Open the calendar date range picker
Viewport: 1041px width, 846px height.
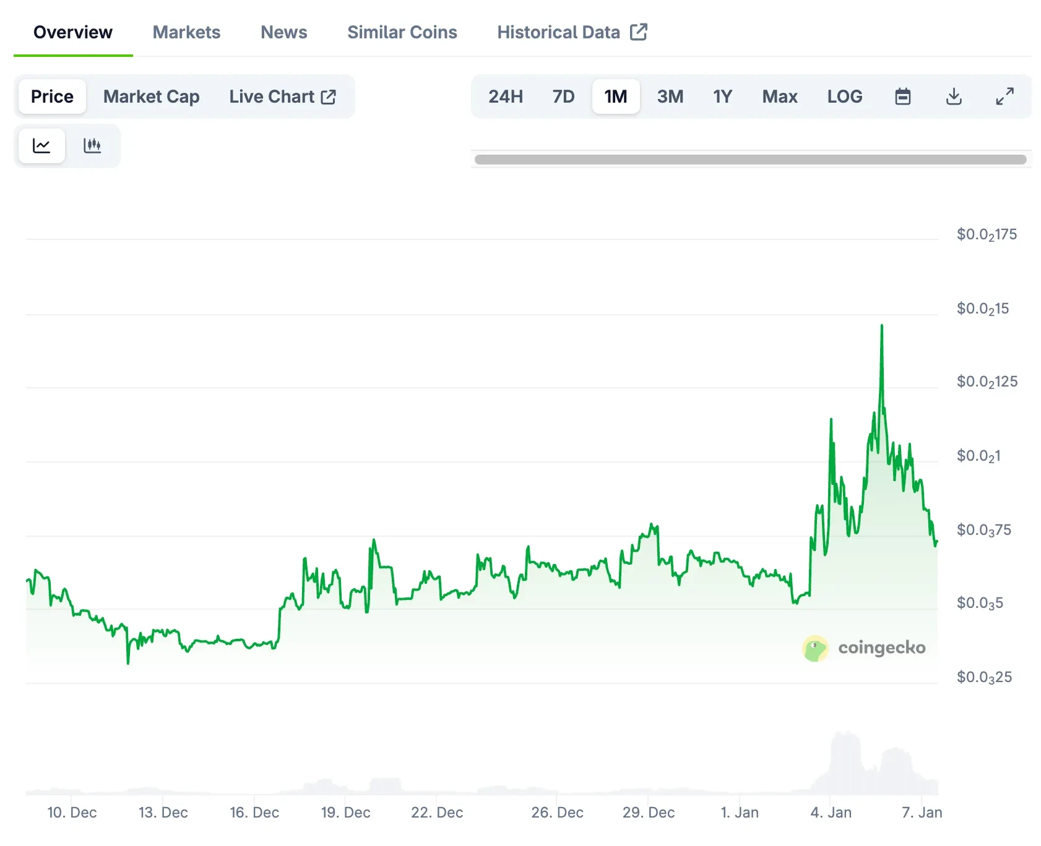902,96
